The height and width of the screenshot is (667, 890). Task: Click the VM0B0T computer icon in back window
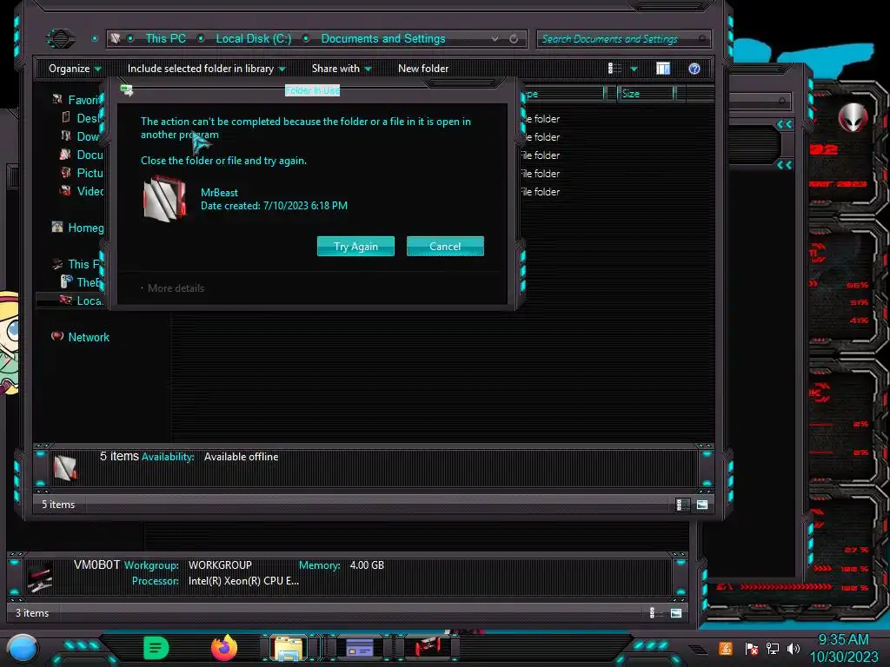(x=40, y=577)
